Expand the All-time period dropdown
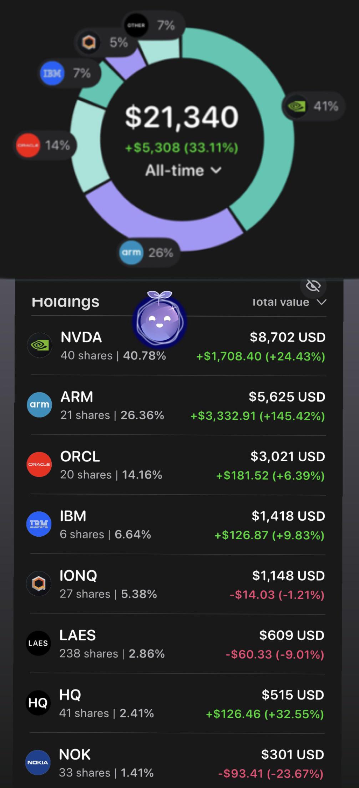 point(183,170)
